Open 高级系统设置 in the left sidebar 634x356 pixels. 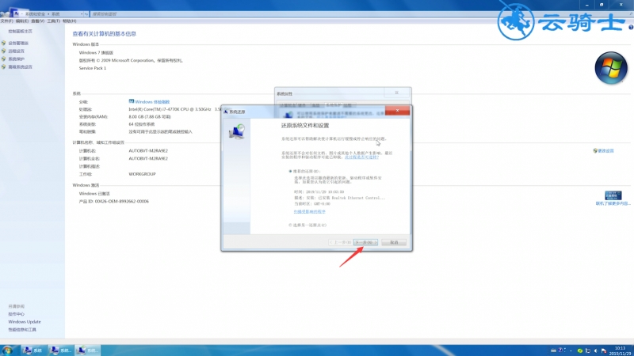(21, 67)
